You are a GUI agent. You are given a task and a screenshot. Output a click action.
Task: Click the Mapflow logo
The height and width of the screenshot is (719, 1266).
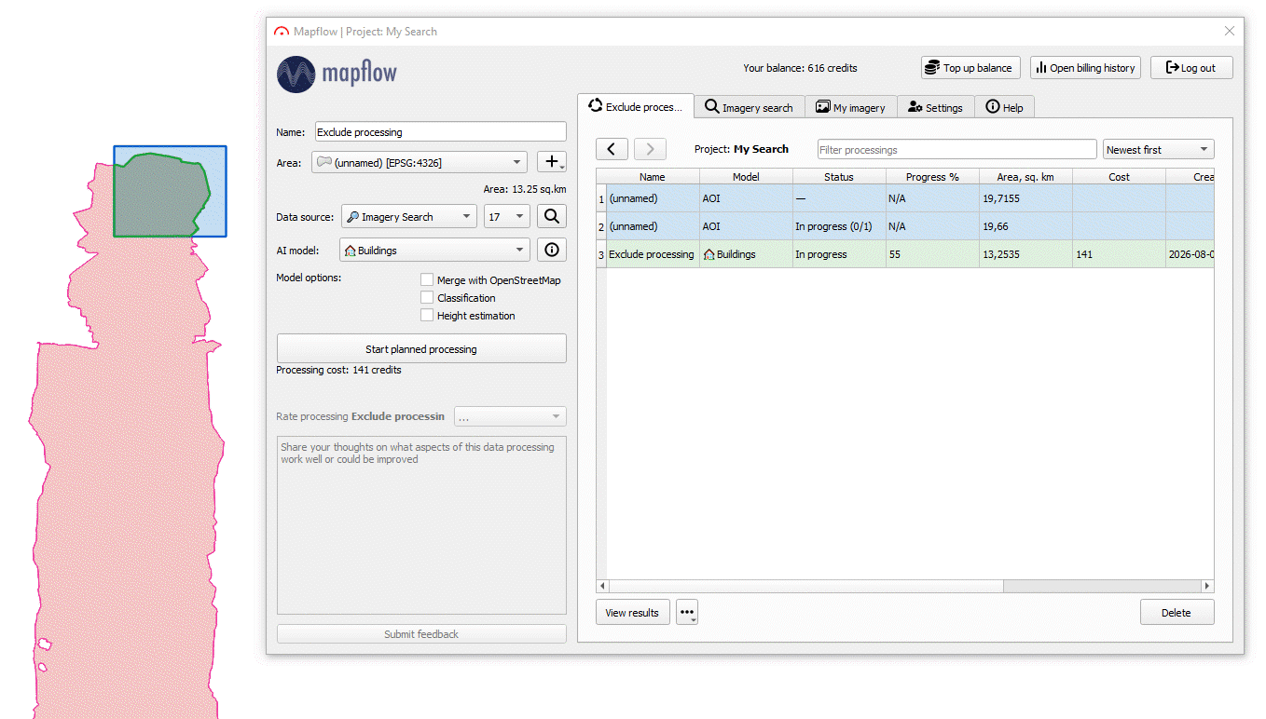click(337, 73)
